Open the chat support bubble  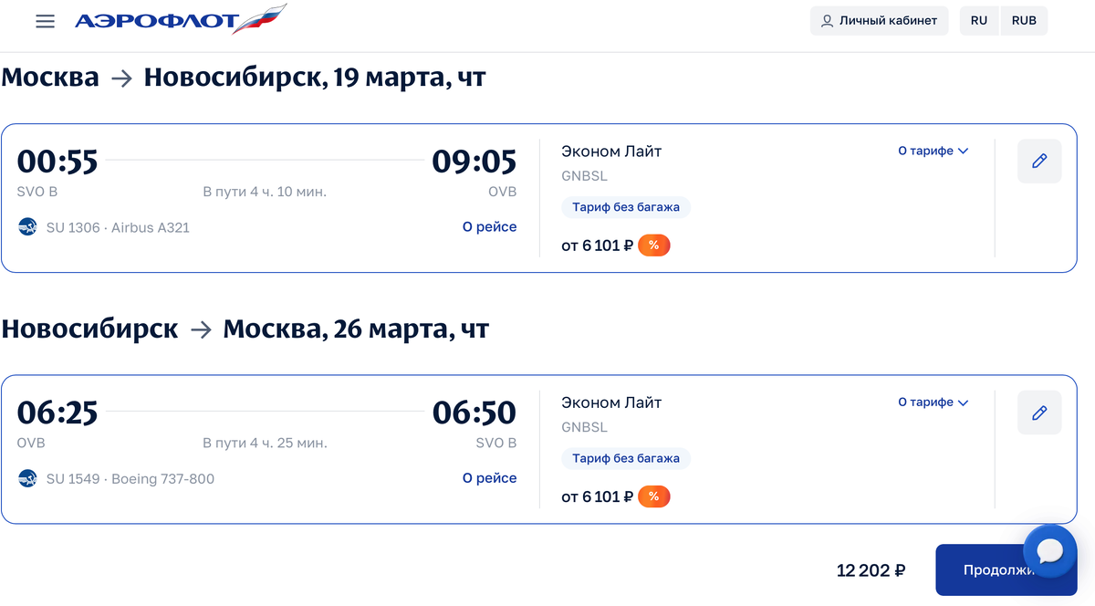tap(1050, 551)
